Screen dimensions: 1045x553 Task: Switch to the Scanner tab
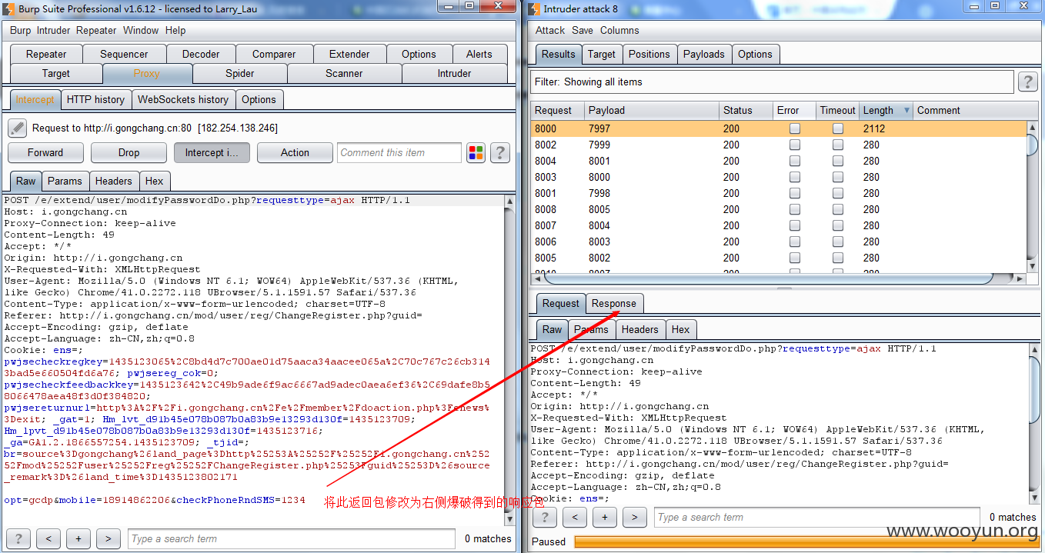click(x=344, y=73)
